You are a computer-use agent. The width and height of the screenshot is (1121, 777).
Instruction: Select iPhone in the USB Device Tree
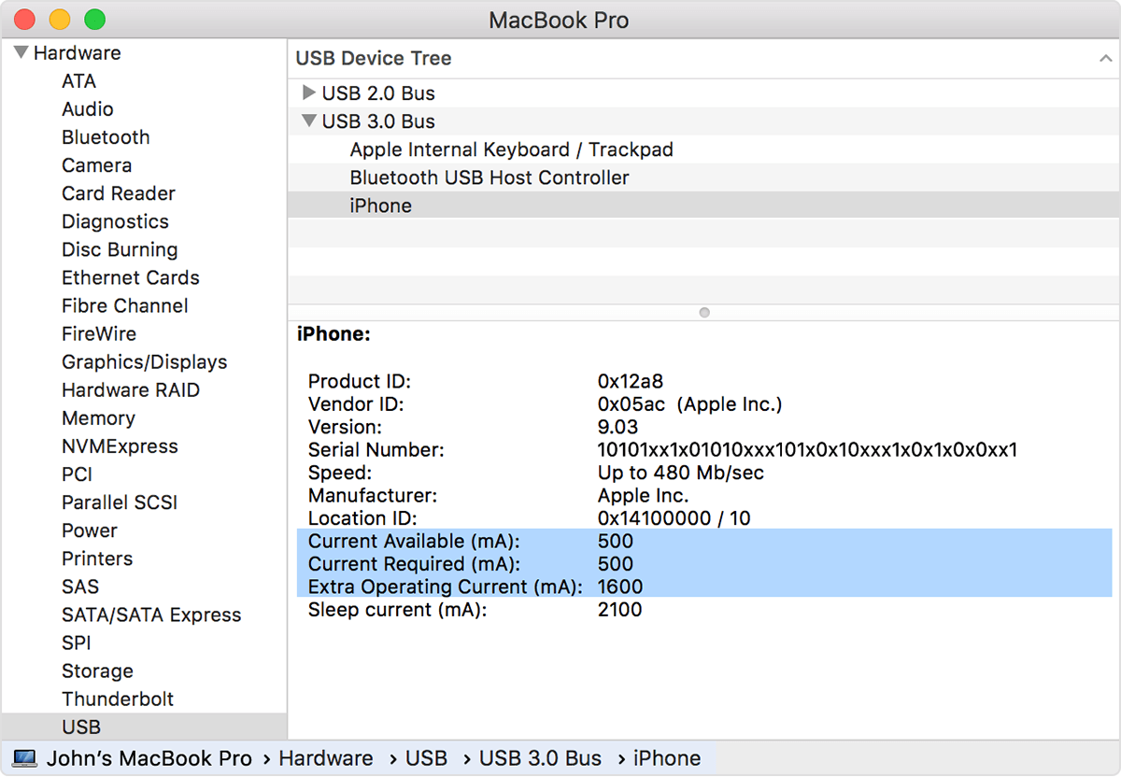point(380,205)
